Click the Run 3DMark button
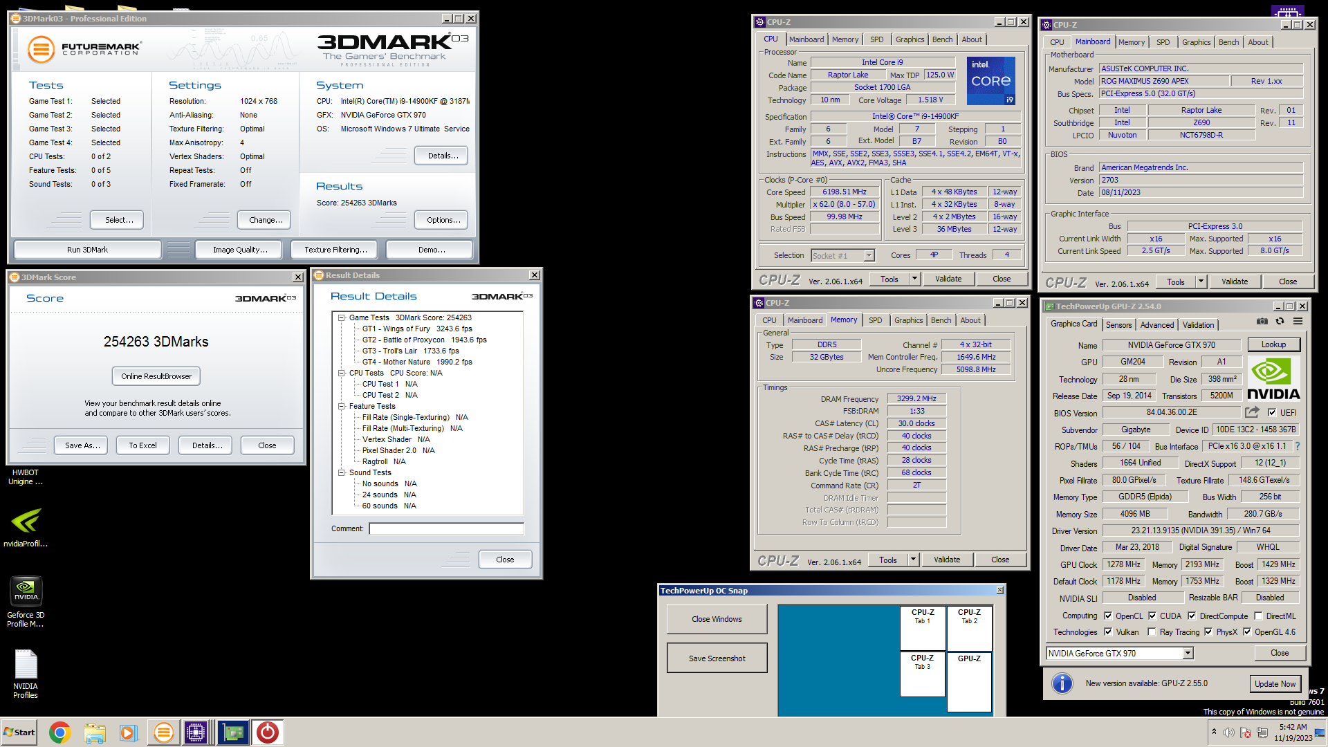The image size is (1328, 747). (x=87, y=250)
